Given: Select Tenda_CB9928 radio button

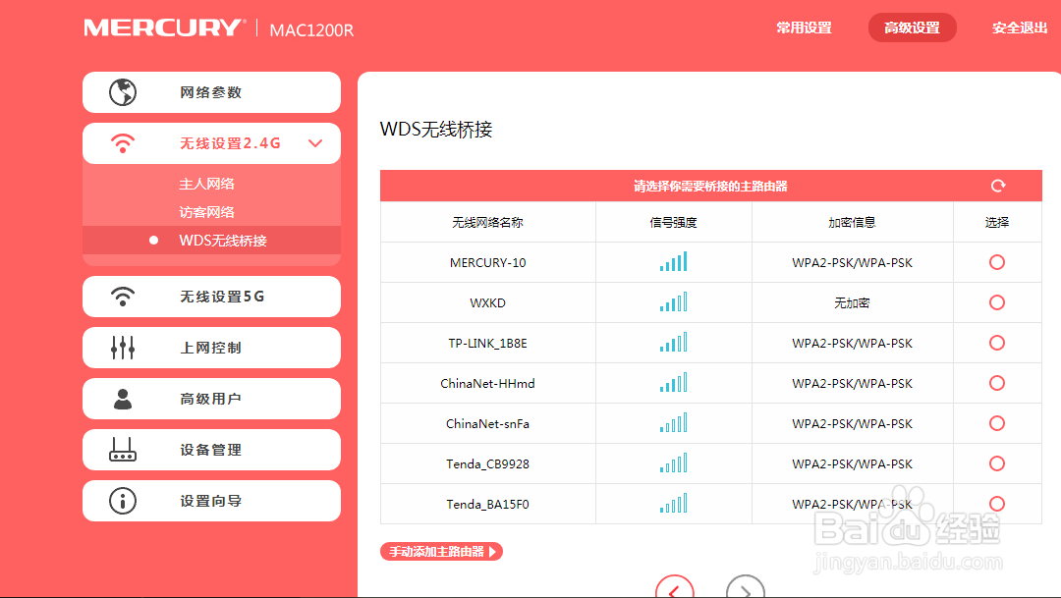Looking at the screenshot, I should click(997, 463).
